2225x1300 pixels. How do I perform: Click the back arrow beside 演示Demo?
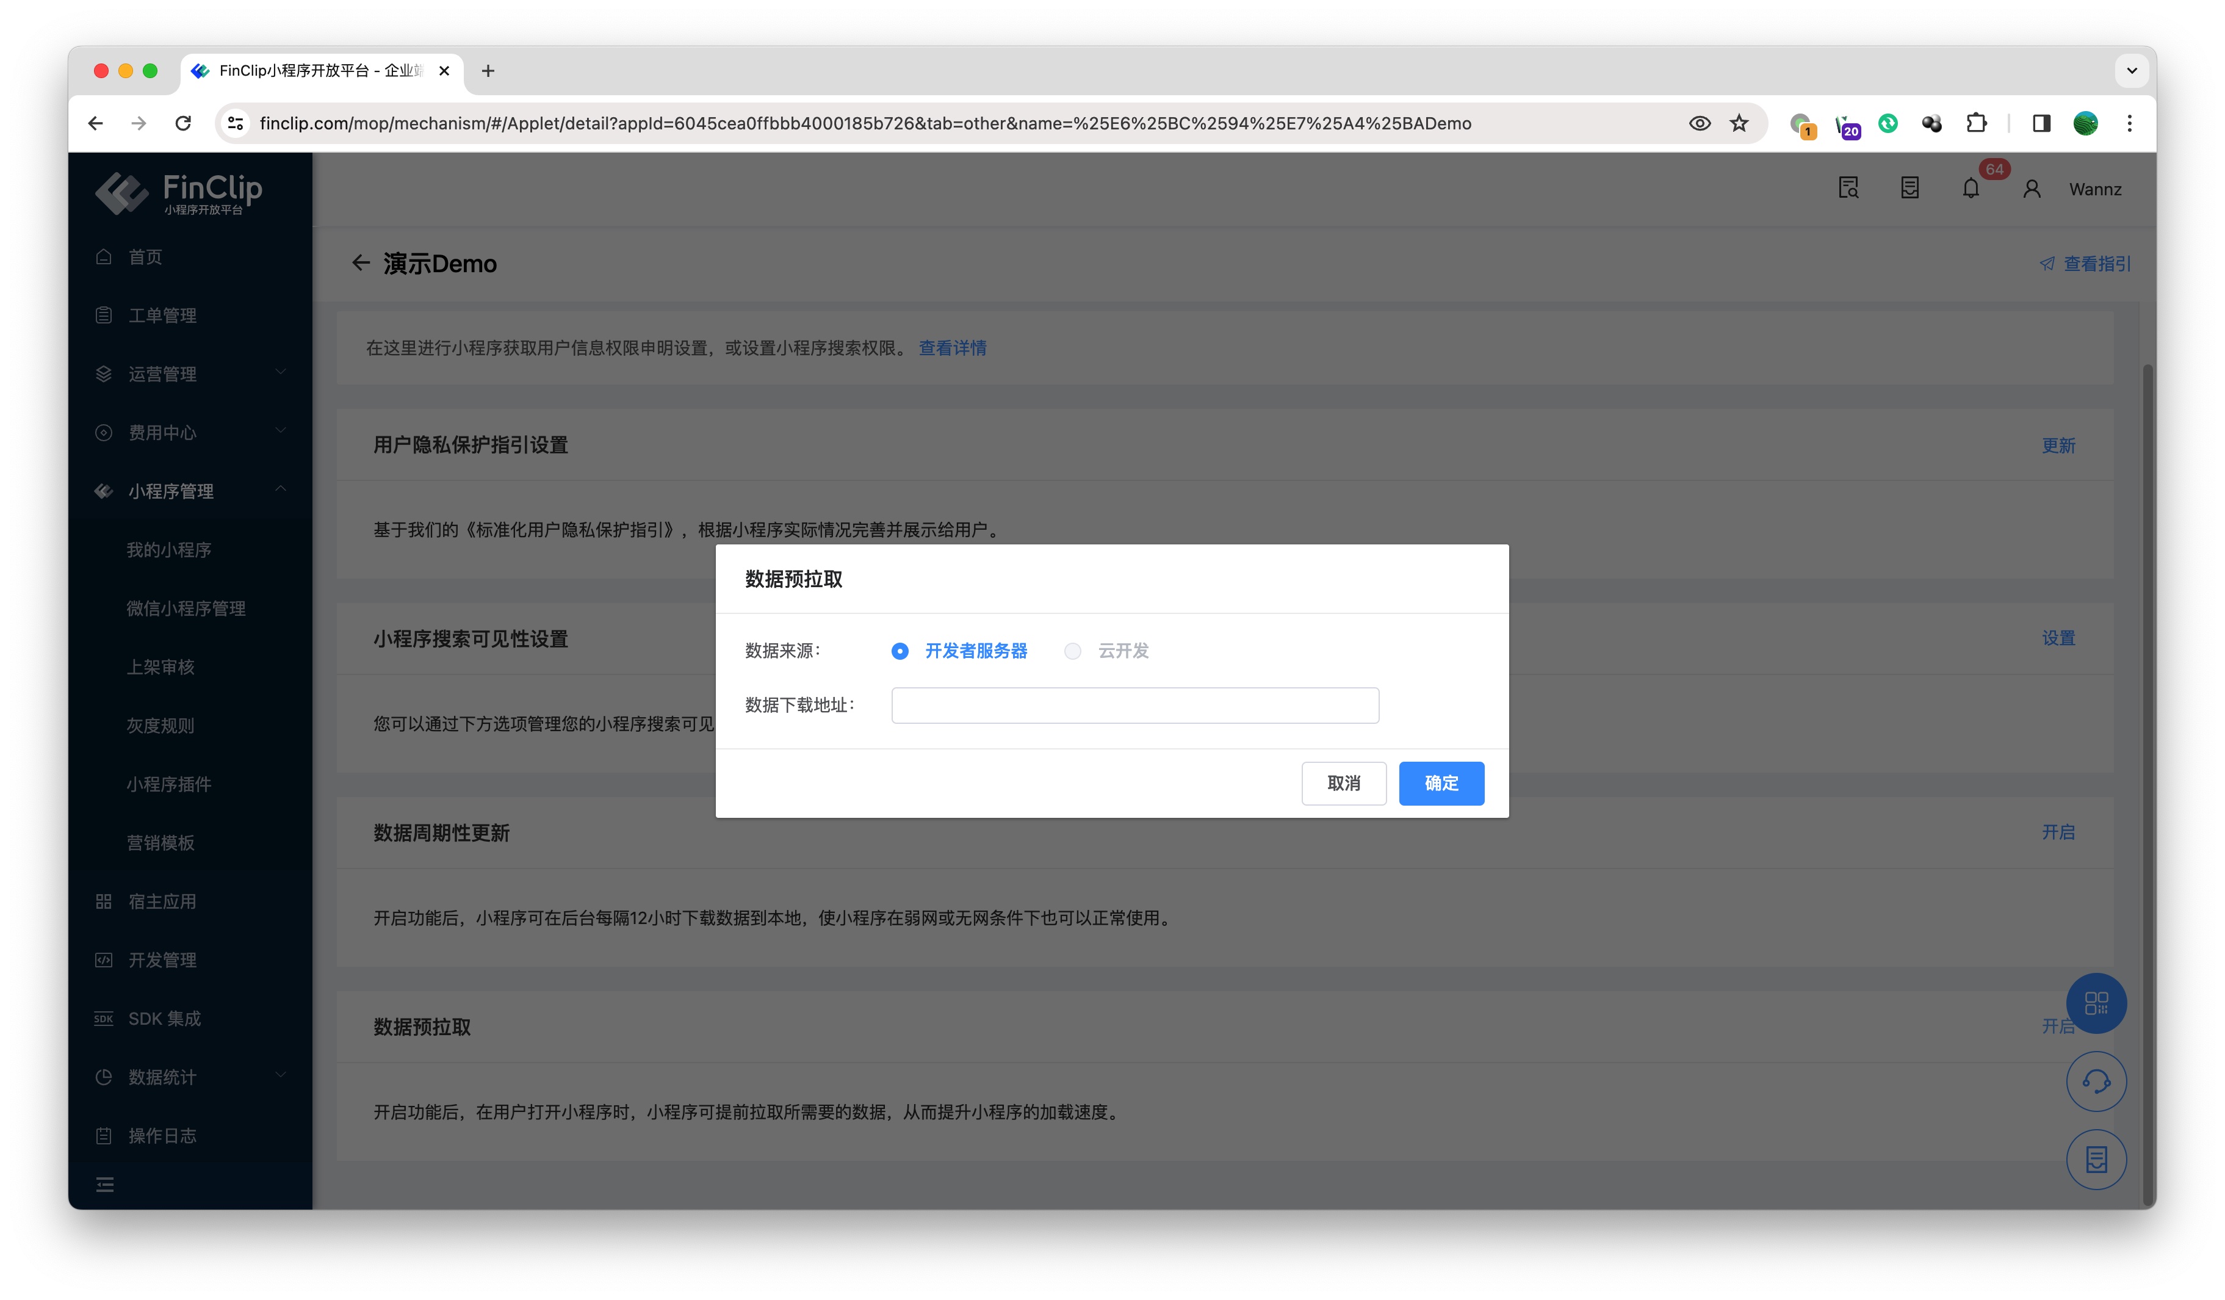click(360, 263)
